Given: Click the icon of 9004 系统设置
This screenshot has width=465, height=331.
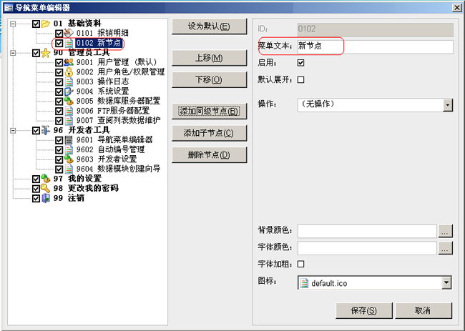Looking at the screenshot, I should (69, 92).
